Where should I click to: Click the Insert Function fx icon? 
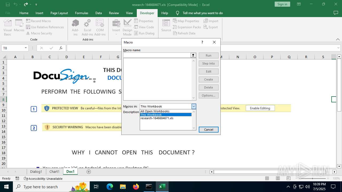coord(61,48)
